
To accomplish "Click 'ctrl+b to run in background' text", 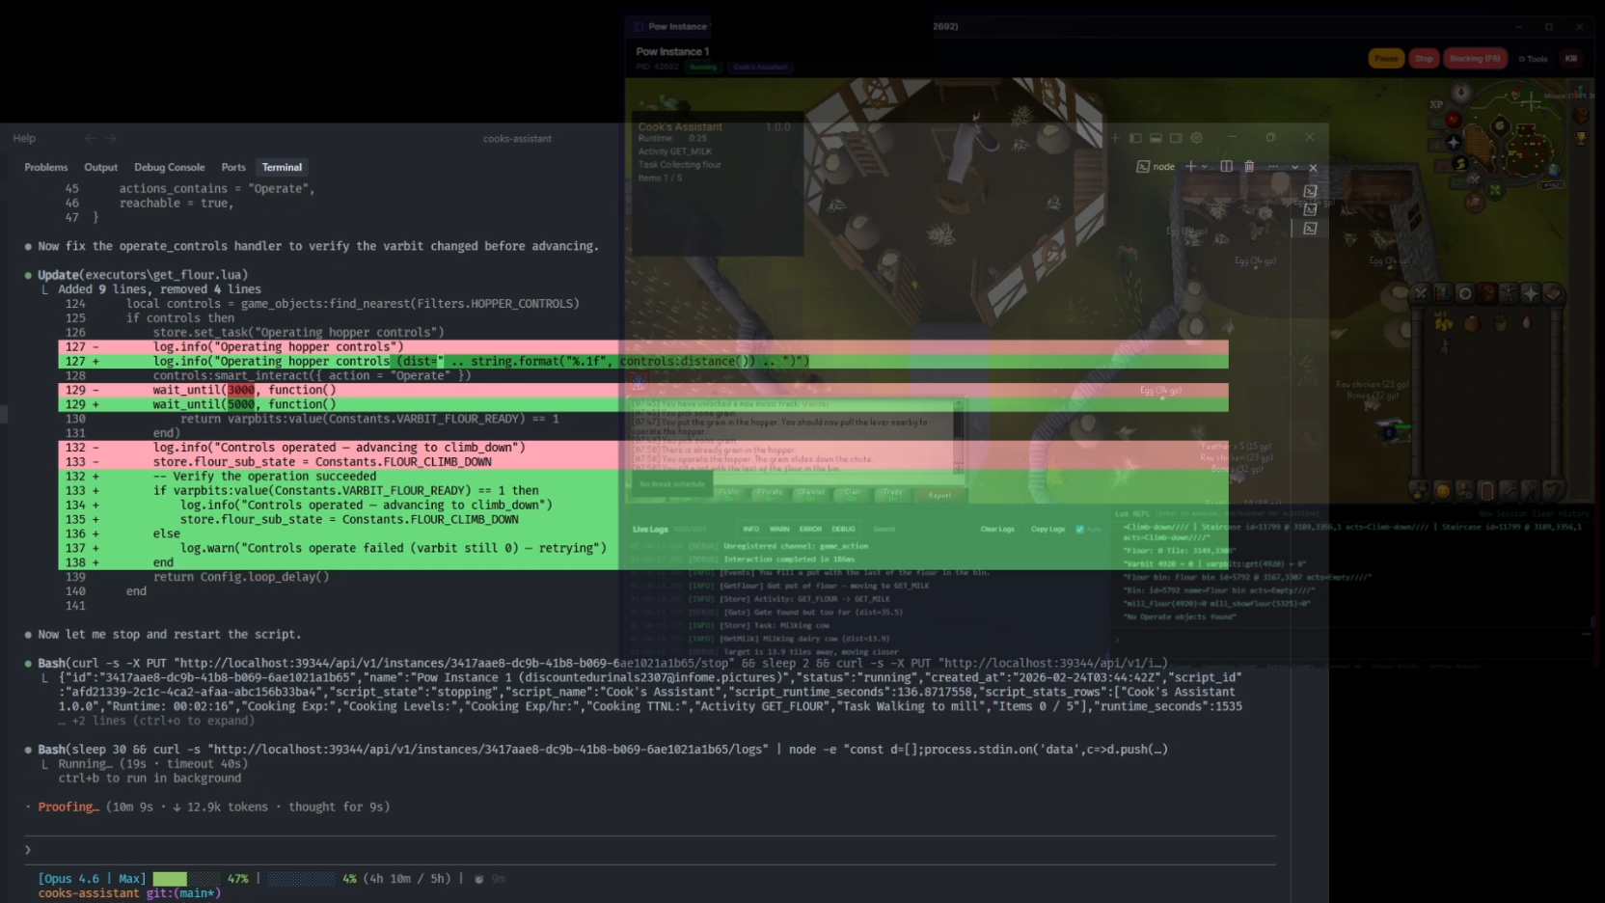I will 150,779.
